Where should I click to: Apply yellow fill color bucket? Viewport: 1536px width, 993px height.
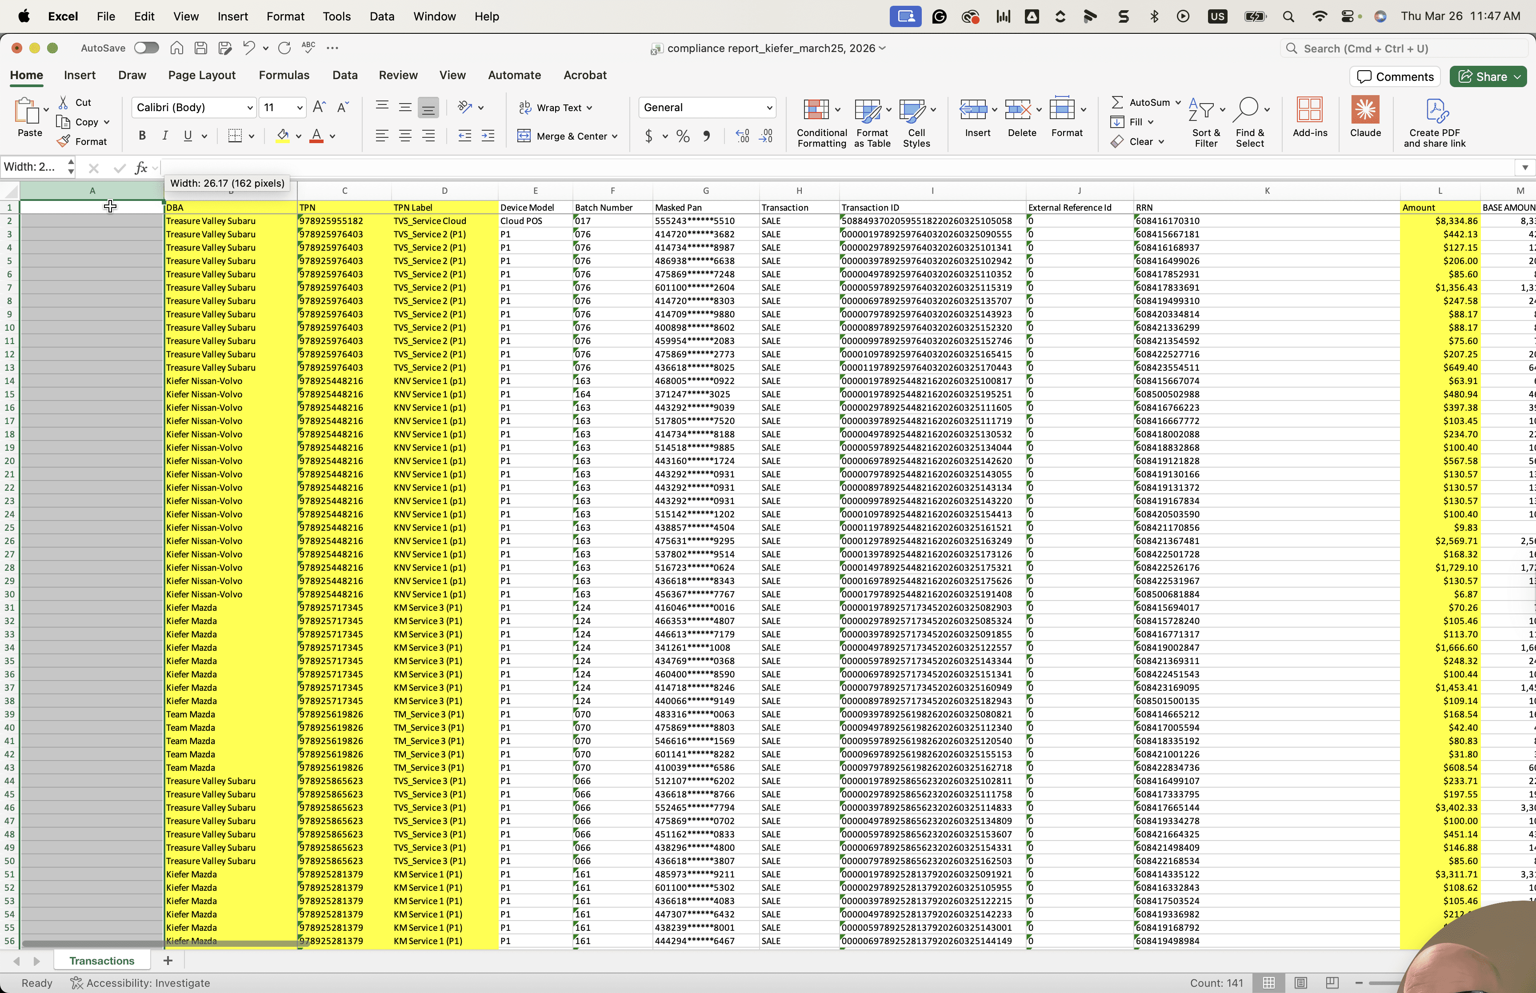[282, 136]
